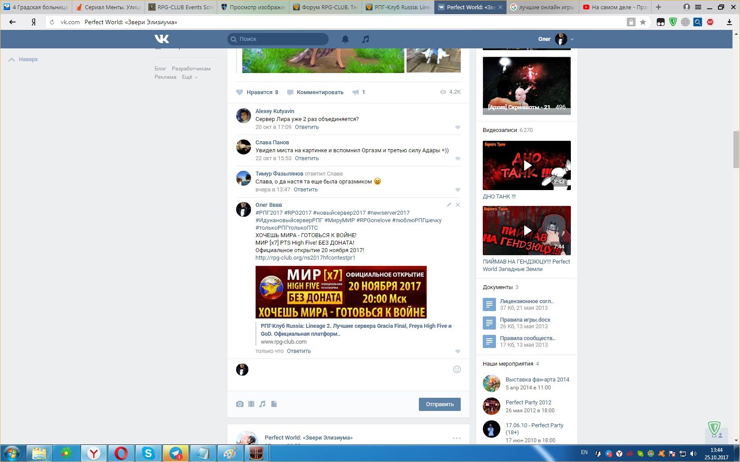Viewport: 740px width, 462px height.
Task: Open the Архив Скриншоты album thumbnail
Action: click(527, 86)
